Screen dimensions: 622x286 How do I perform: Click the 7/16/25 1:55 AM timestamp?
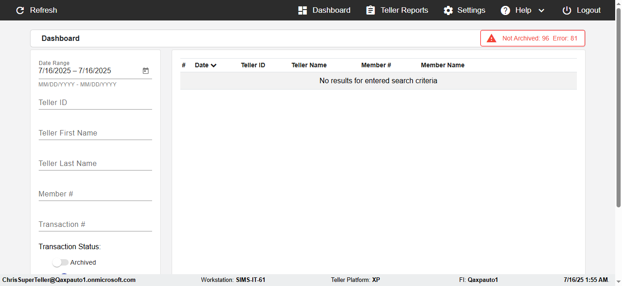tap(586, 280)
